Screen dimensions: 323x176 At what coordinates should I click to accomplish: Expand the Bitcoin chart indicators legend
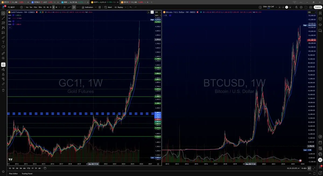[165, 15]
